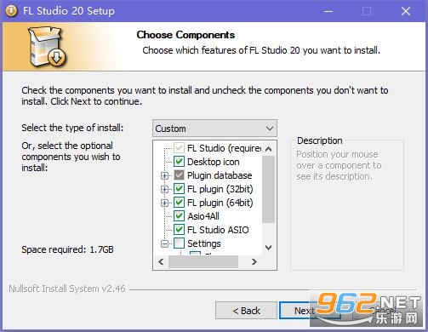Click the FL Studio setup title bar icon

(x=11, y=11)
